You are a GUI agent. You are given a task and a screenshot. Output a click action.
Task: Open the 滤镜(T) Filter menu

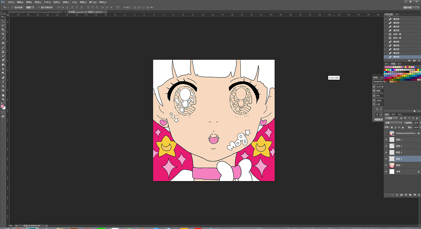pos(66,2)
